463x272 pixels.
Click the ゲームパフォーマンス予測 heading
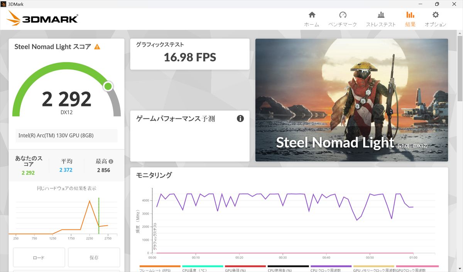point(176,118)
